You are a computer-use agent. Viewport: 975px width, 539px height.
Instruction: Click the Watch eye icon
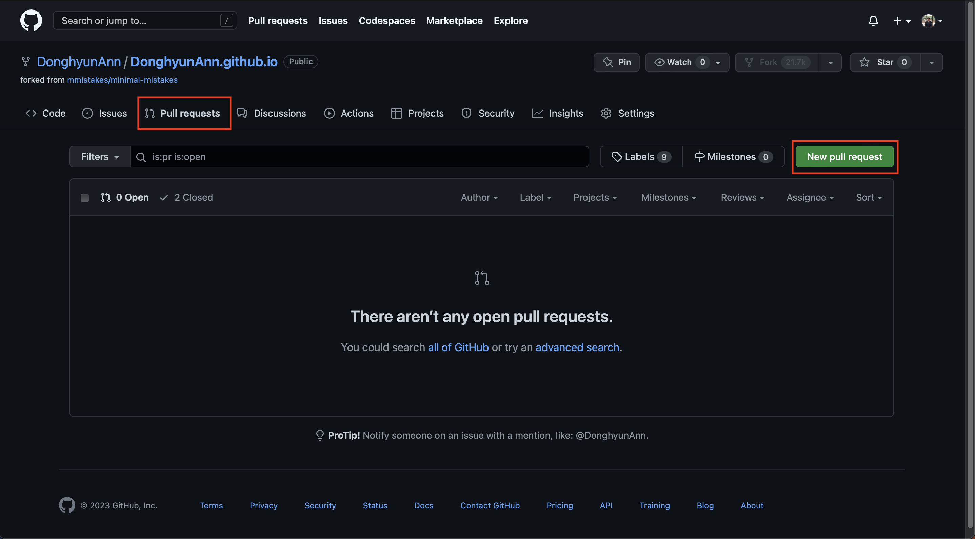(659, 62)
